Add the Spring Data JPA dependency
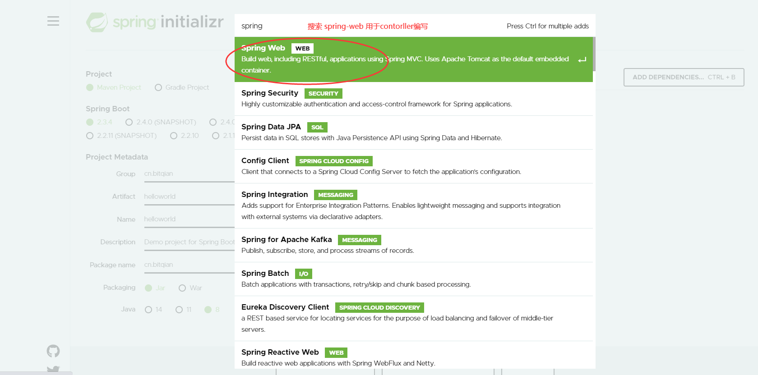Viewport: 758px width, 375px height. 414,133
